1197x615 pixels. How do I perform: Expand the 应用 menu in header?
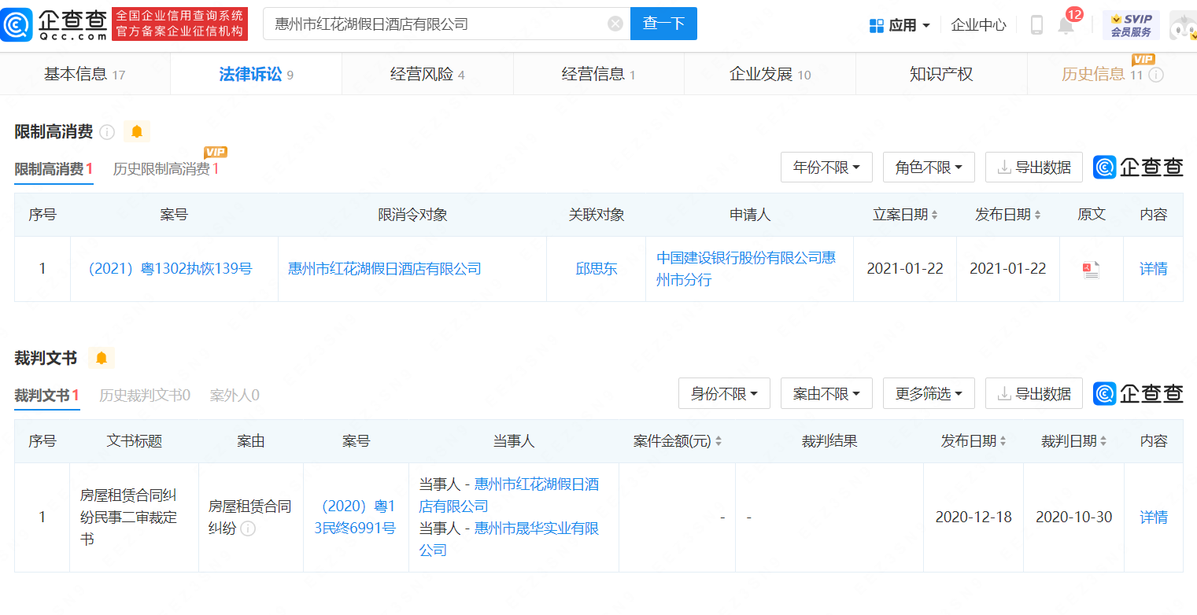[x=900, y=25]
